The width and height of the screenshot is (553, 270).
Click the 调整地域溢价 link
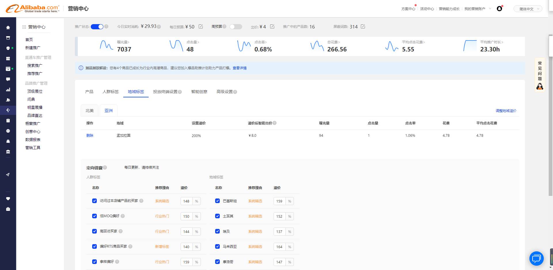coord(506,111)
